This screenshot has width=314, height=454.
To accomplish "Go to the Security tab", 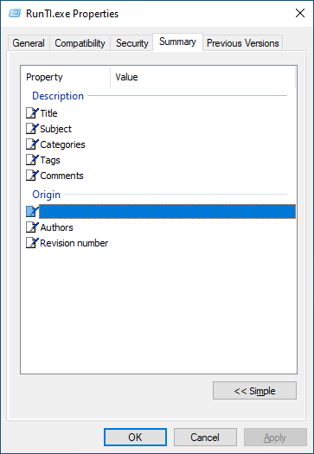I will [x=131, y=43].
